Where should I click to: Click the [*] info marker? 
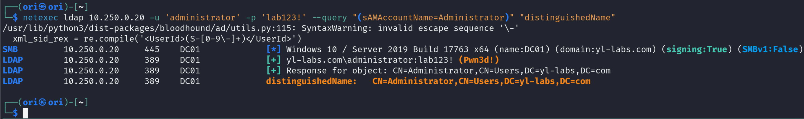tap(273, 49)
